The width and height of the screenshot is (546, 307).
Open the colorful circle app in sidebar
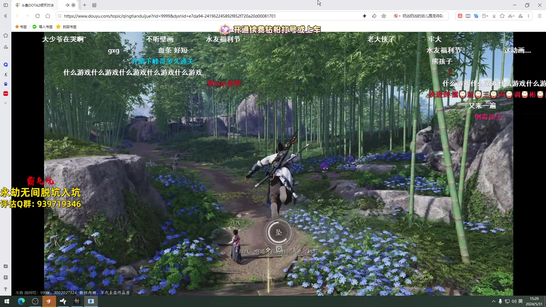click(5, 74)
